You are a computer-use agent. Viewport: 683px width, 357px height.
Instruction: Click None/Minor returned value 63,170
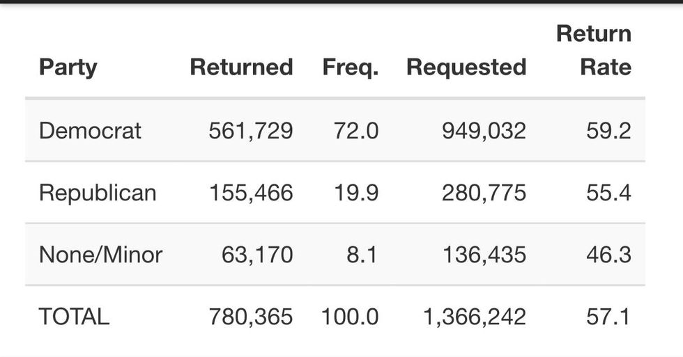pyautogui.click(x=258, y=255)
